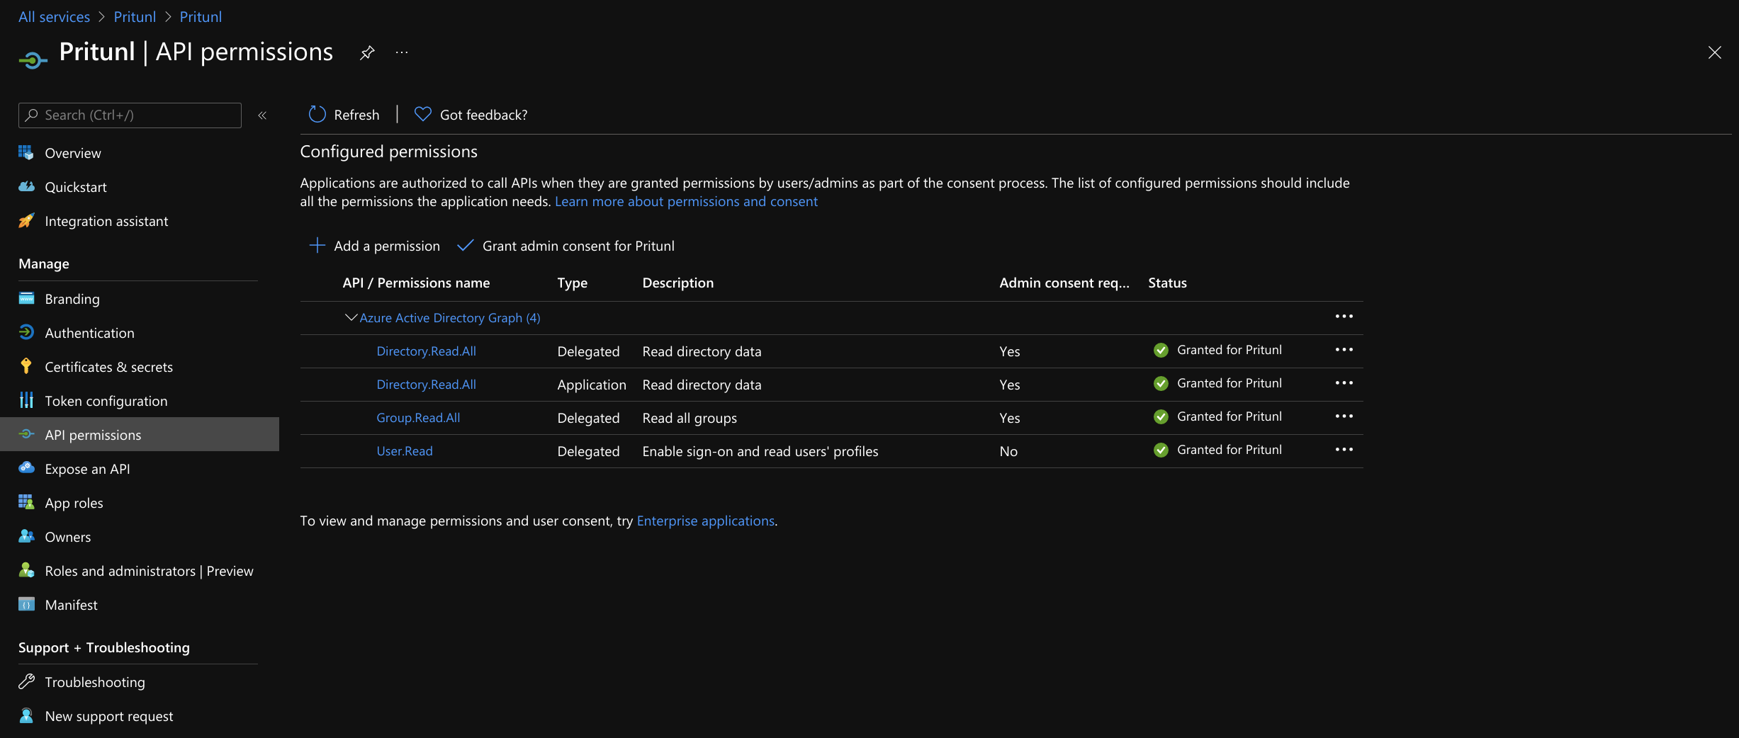Go to first Pritunl breadcrumb
This screenshot has width=1739, height=738.
(x=135, y=17)
